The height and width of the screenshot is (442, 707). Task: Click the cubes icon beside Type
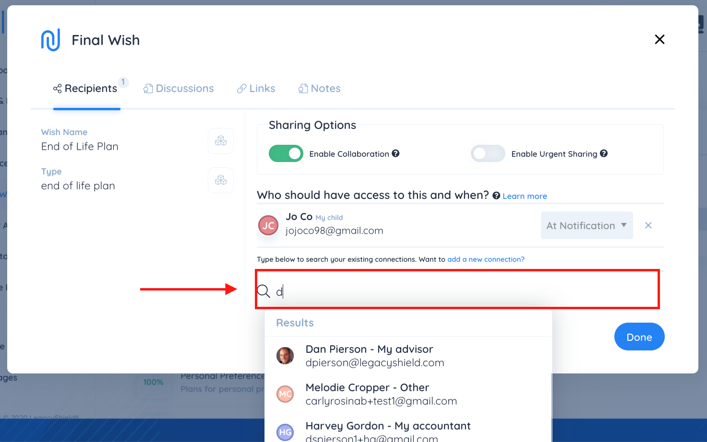pos(221,180)
